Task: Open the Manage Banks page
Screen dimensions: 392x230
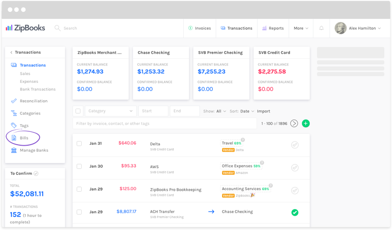Action: 34,150
